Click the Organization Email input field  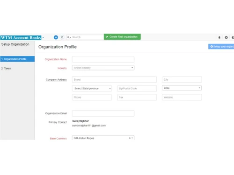(103, 113)
